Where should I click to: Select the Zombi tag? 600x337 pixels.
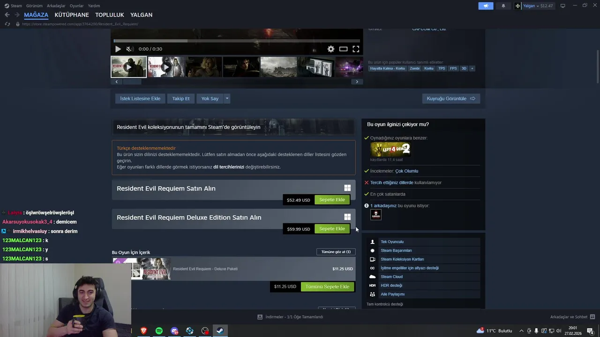tap(414, 68)
